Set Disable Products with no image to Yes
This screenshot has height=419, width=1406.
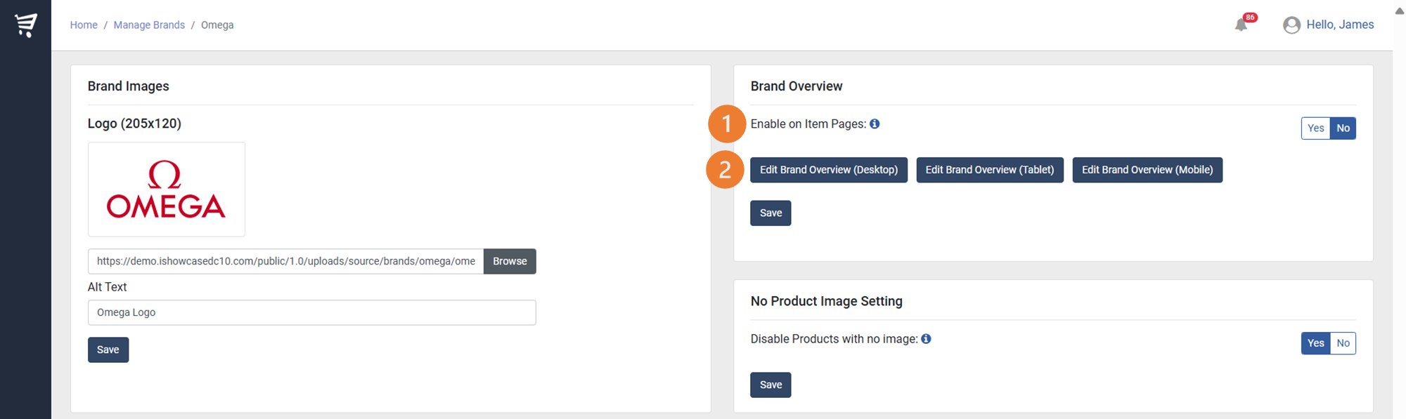1315,343
